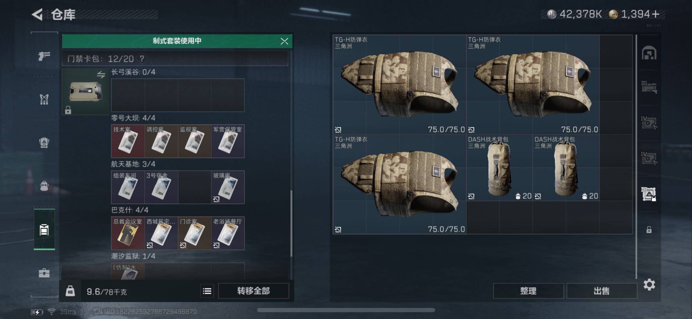
Task: Open the stash home icon
Action: tap(649, 53)
